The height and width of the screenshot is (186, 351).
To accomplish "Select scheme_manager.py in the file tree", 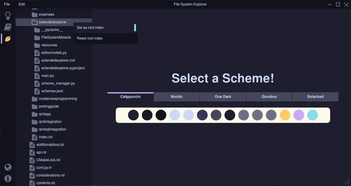I will [58, 83].
